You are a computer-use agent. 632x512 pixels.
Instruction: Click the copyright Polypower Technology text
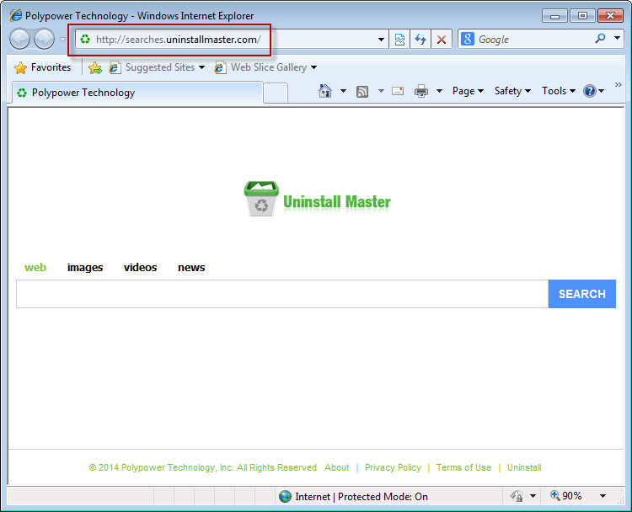203,467
